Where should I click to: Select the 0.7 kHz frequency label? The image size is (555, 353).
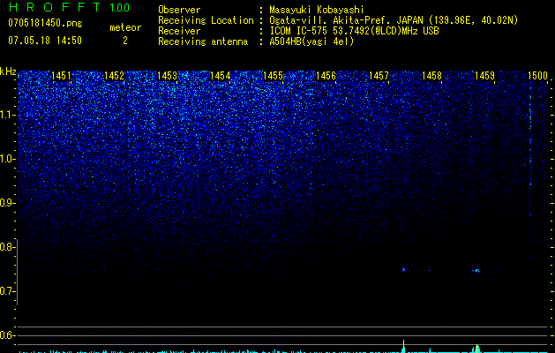click(7, 291)
